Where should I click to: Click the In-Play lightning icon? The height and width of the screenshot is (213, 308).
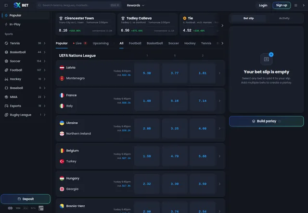(x=6, y=24)
